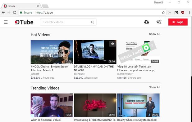Viewport: 192px width, 122px height.
Task: Open 'Vlog 10 Lets talk Toshi' title
Action: (x=136, y=68)
